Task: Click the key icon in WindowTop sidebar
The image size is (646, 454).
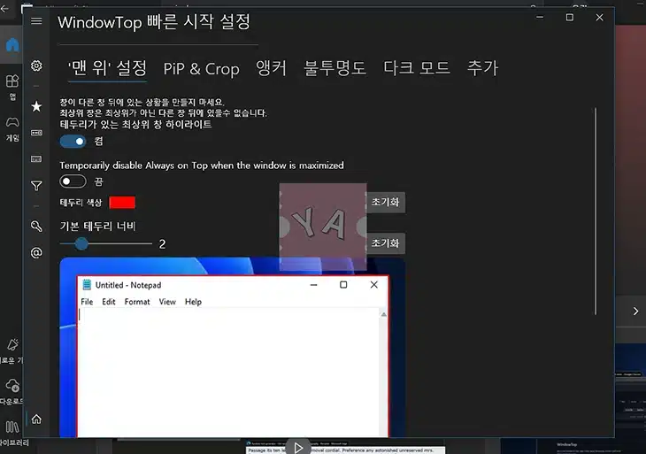Action: 36,226
